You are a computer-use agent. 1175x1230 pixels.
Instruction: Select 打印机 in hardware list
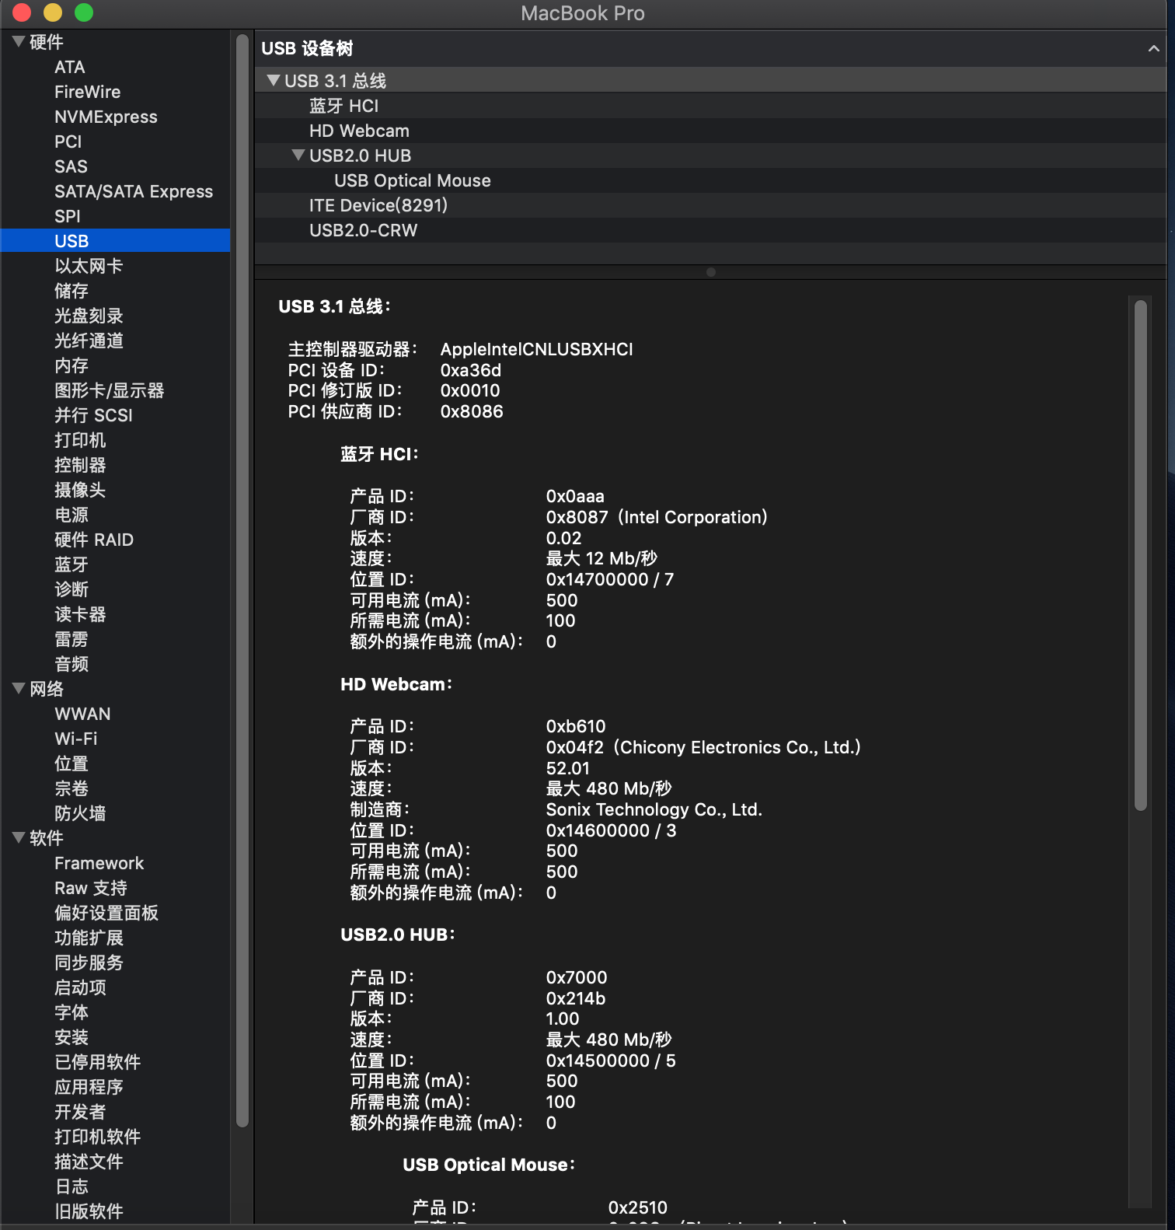tap(80, 440)
